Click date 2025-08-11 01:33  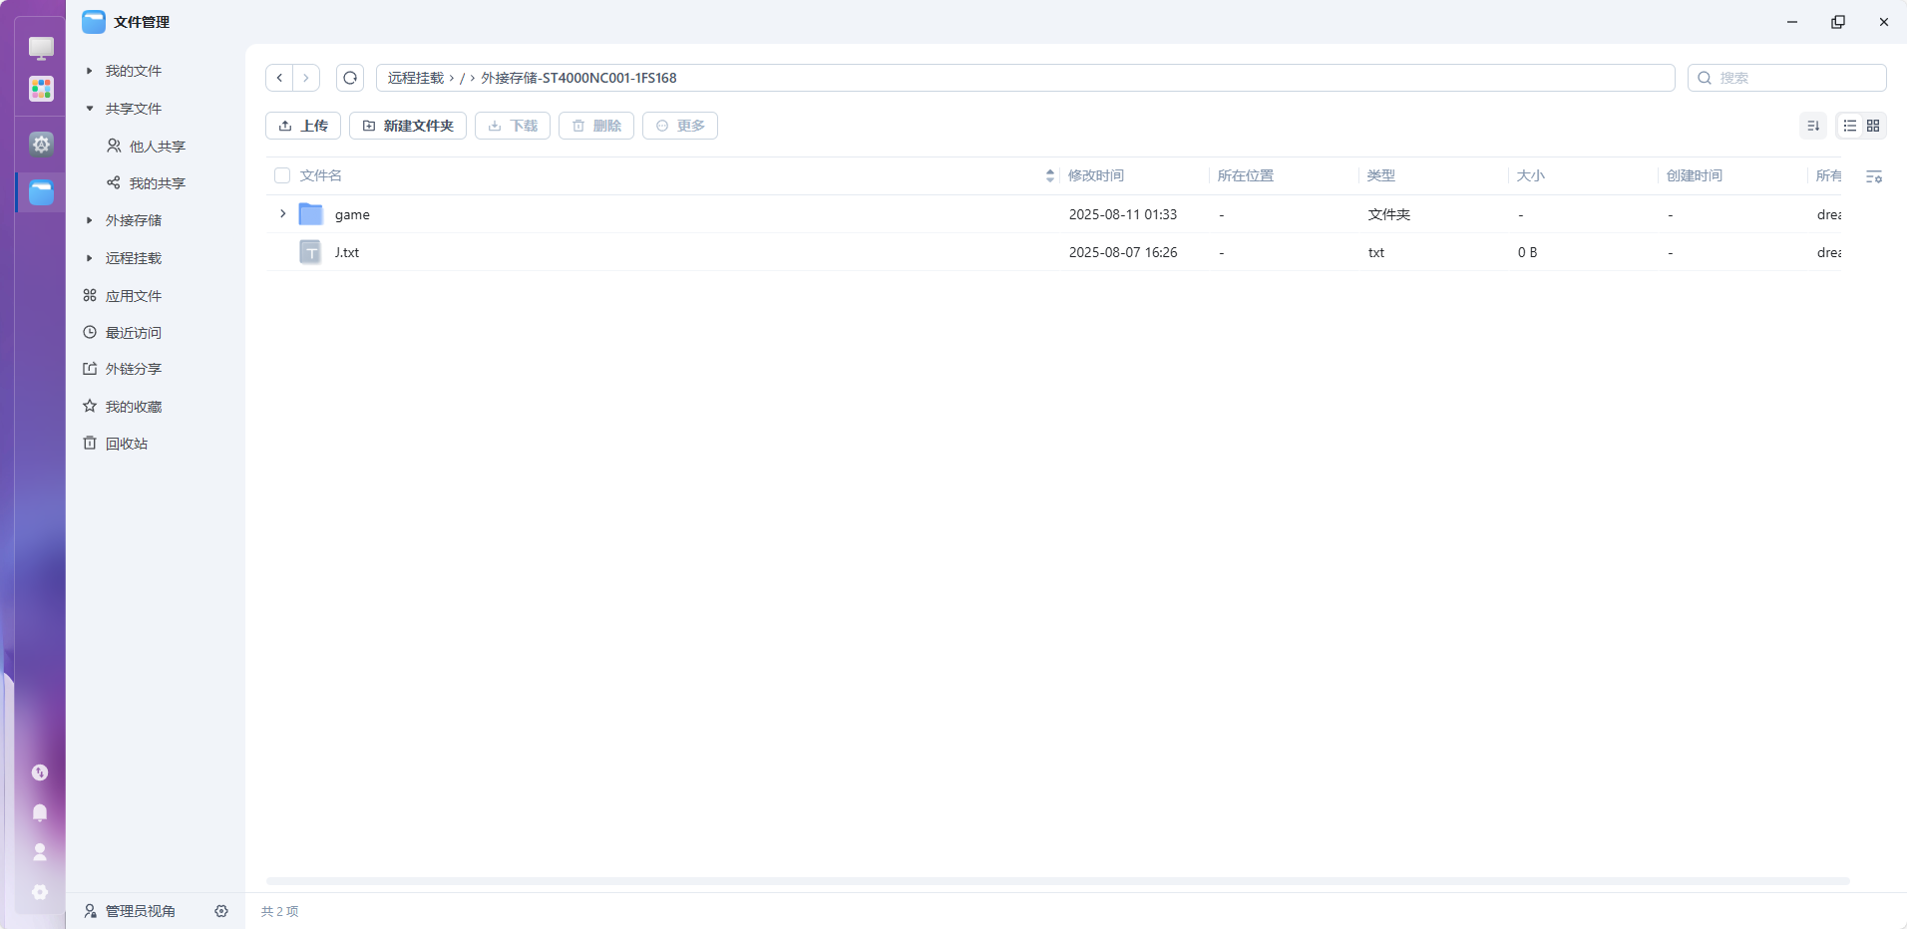[x=1123, y=214]
